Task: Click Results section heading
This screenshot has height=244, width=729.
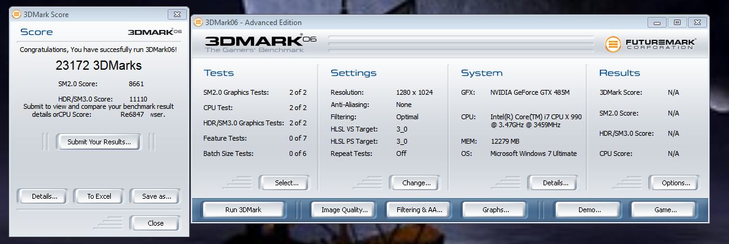Action: (x=619, y=73)
